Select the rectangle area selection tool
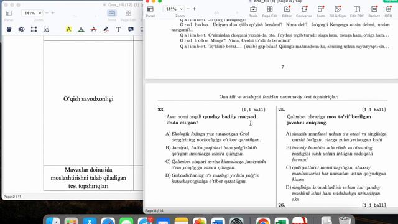This screenshot has width=398, height=224. tap(34, 29)
